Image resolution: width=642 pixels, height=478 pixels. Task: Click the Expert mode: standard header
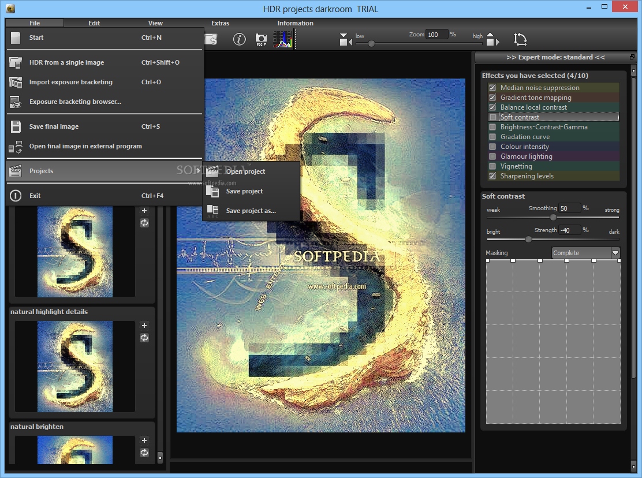(x=555, y=57)
